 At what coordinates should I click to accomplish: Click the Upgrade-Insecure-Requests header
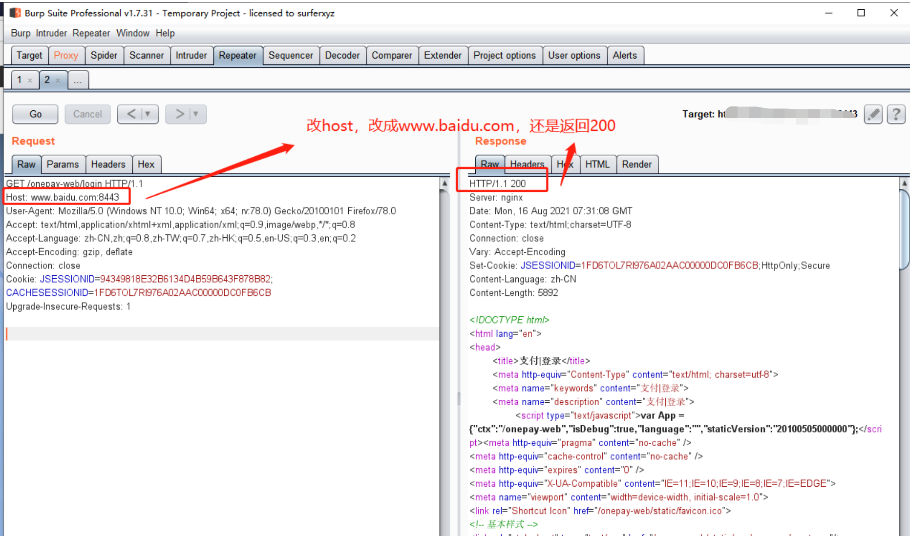(68, 307)
